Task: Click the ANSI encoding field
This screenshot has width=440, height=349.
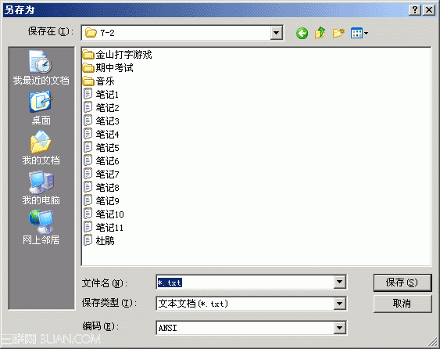Action: [x=245, y=328]
